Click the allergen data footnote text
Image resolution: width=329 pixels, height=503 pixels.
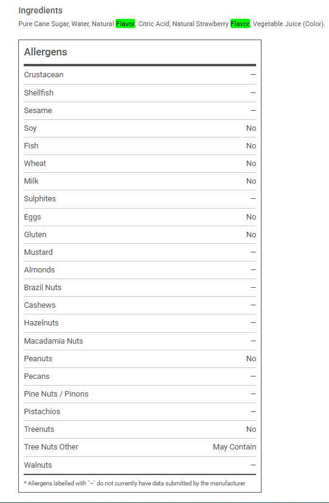(134, 483)
